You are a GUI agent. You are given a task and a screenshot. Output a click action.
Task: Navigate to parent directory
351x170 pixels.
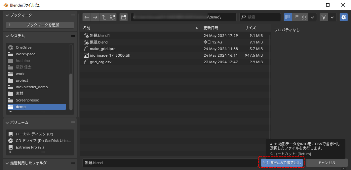tap(104, 17)
